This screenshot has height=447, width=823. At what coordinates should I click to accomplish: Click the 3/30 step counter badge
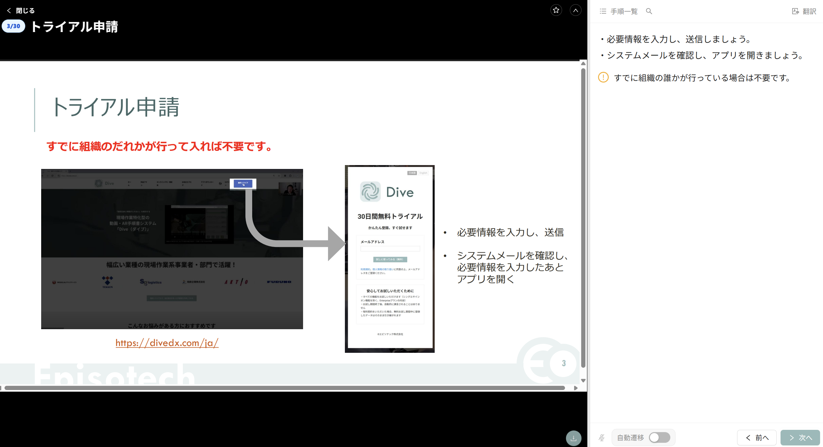[14, 26]
